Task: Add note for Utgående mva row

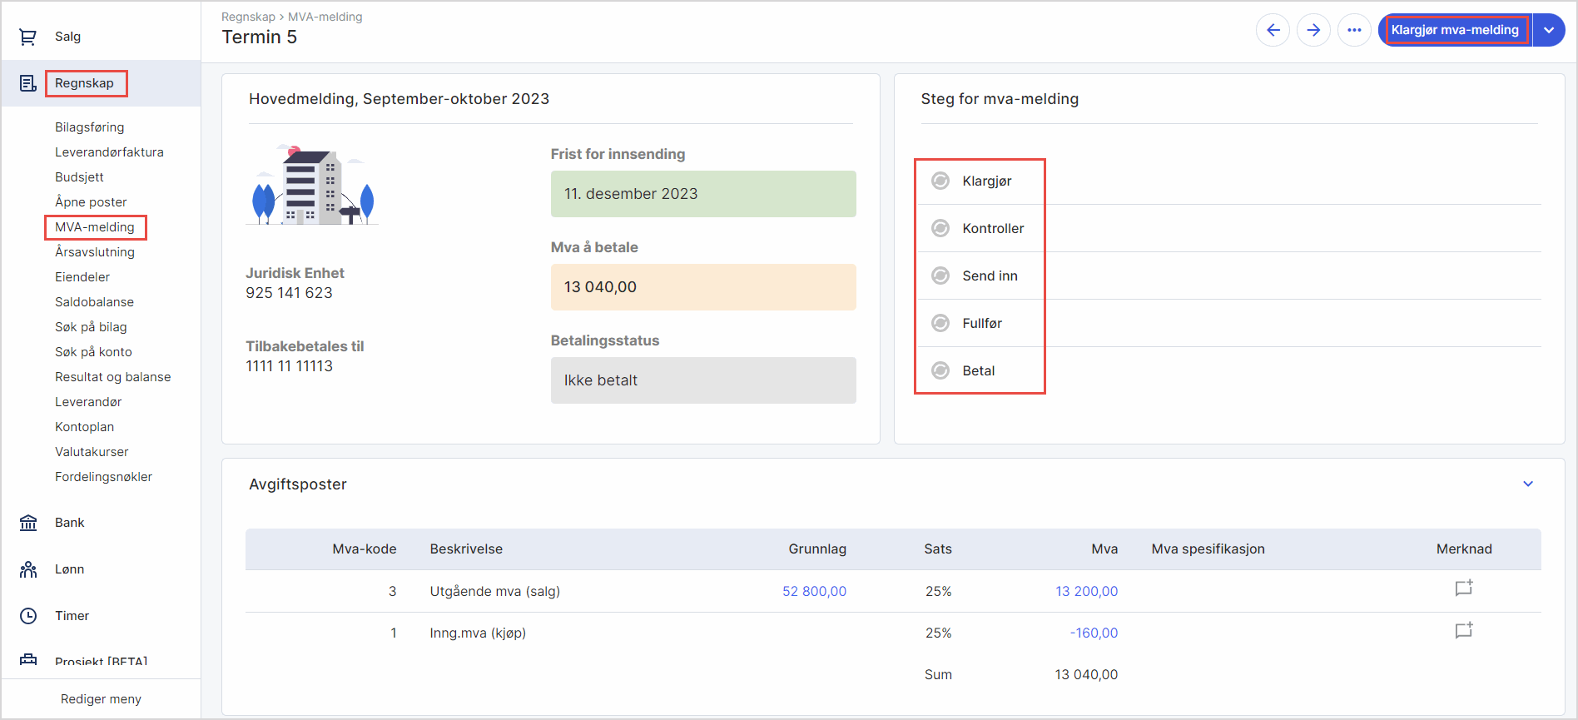Action: (1463, 588)
